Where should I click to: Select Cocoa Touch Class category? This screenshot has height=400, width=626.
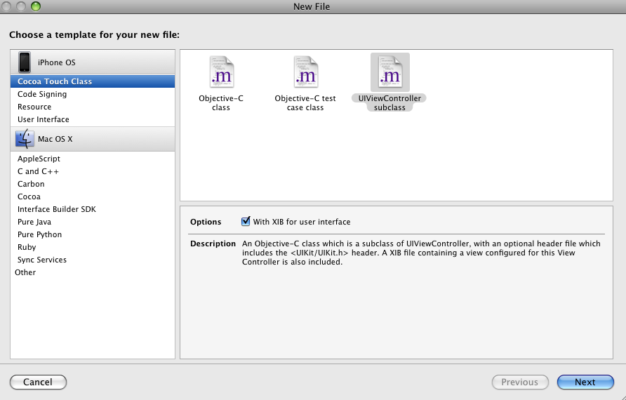(x=93, y=81)
